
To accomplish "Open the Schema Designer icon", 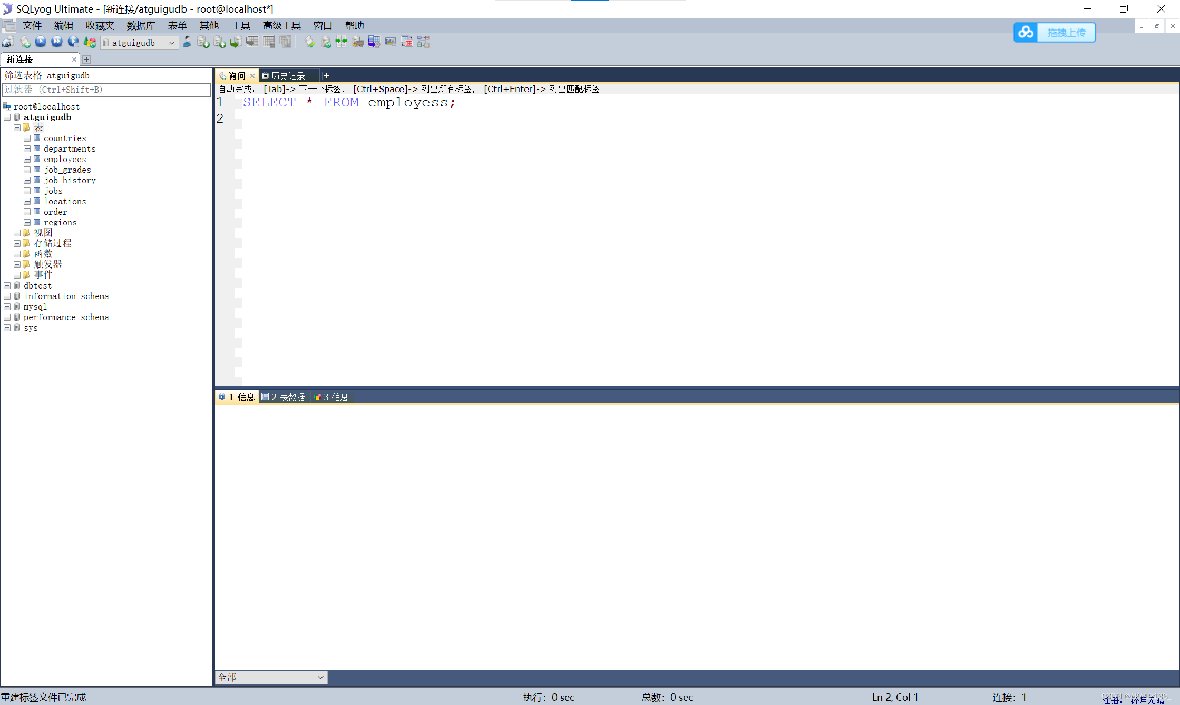I will coord(423,42).
